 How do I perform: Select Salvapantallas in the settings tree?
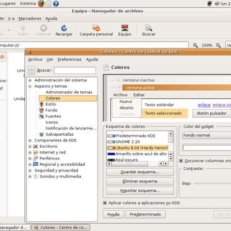(x=59, y=134)
